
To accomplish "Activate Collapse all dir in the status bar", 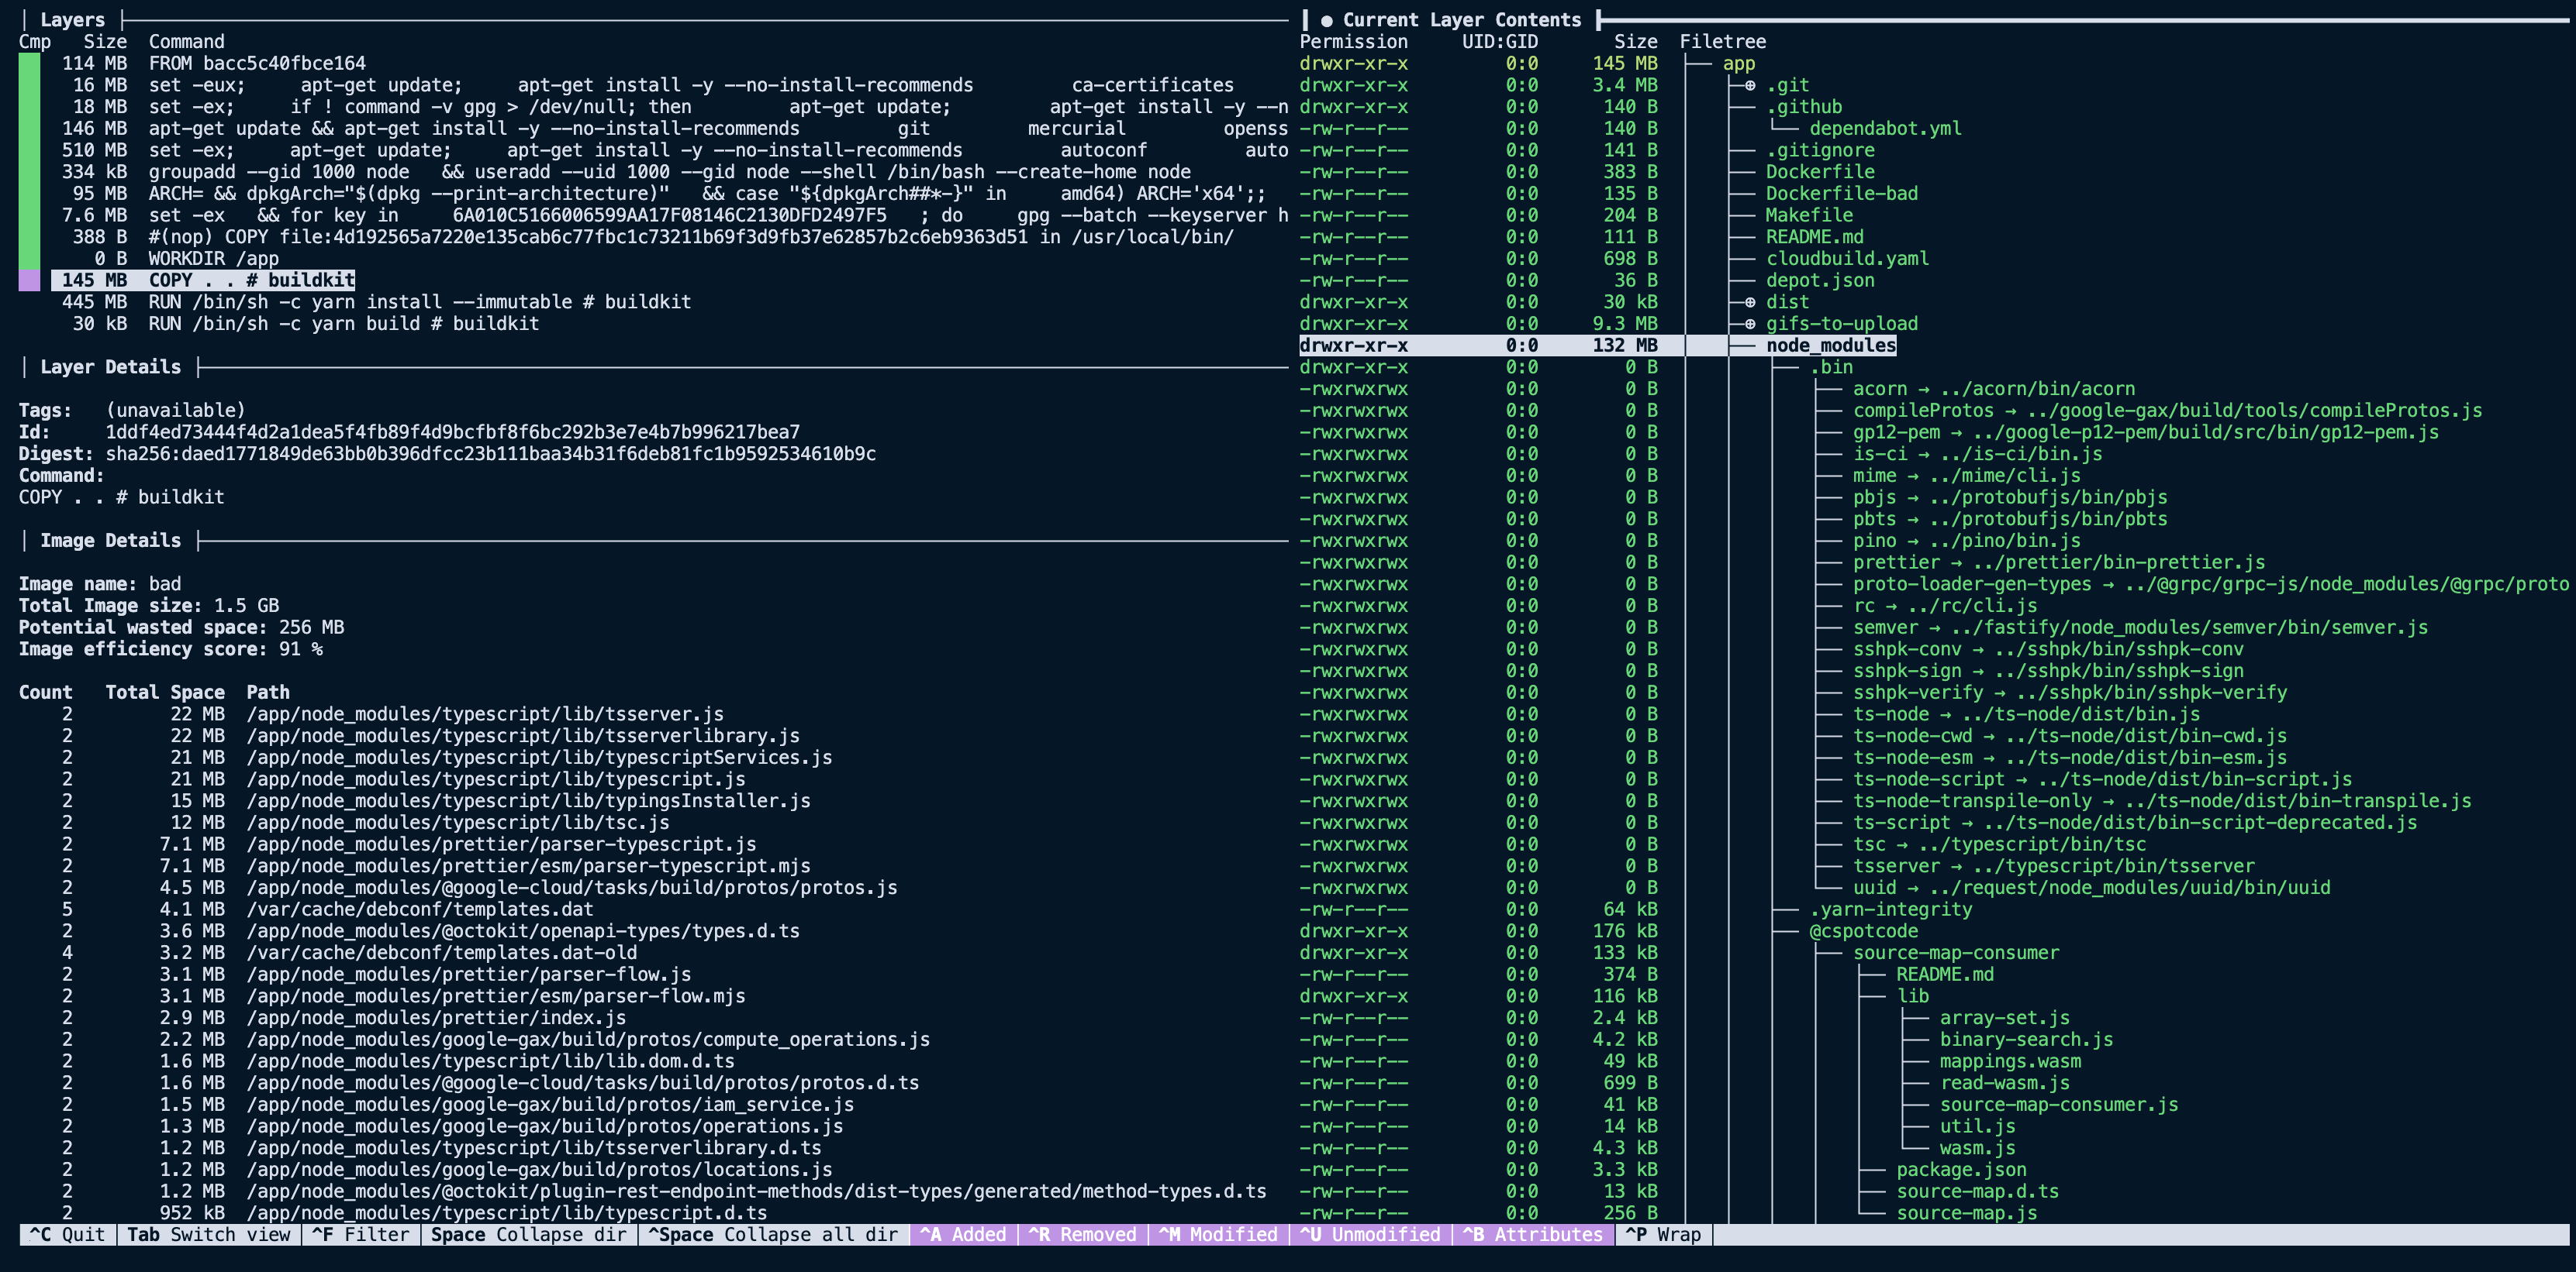I will pyautogui.click(x=772, y=1234).
